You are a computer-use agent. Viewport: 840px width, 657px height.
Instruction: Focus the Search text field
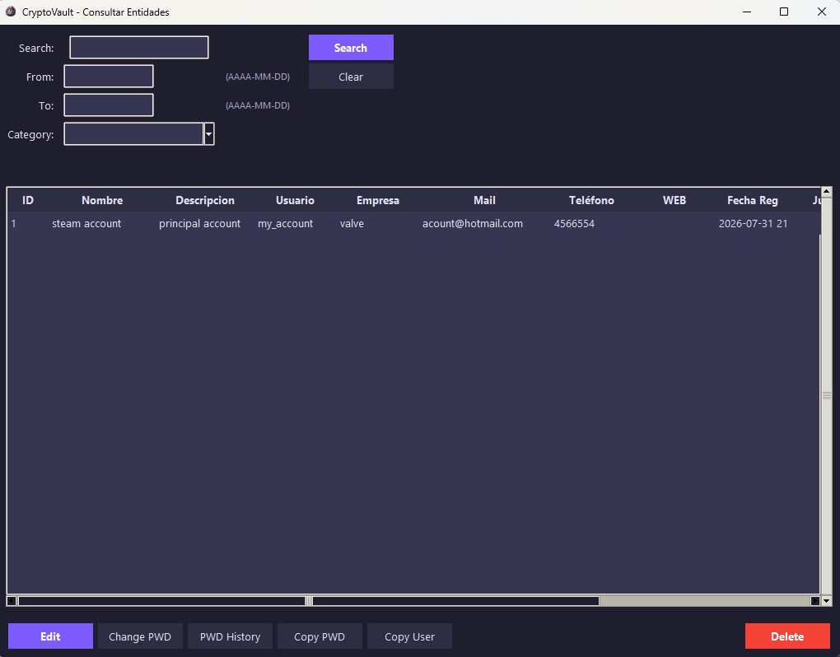tap(138, 47)
